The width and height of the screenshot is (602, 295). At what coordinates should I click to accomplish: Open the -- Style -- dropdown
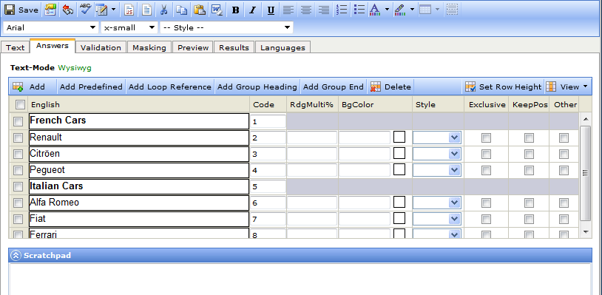[x=226, y=27]
